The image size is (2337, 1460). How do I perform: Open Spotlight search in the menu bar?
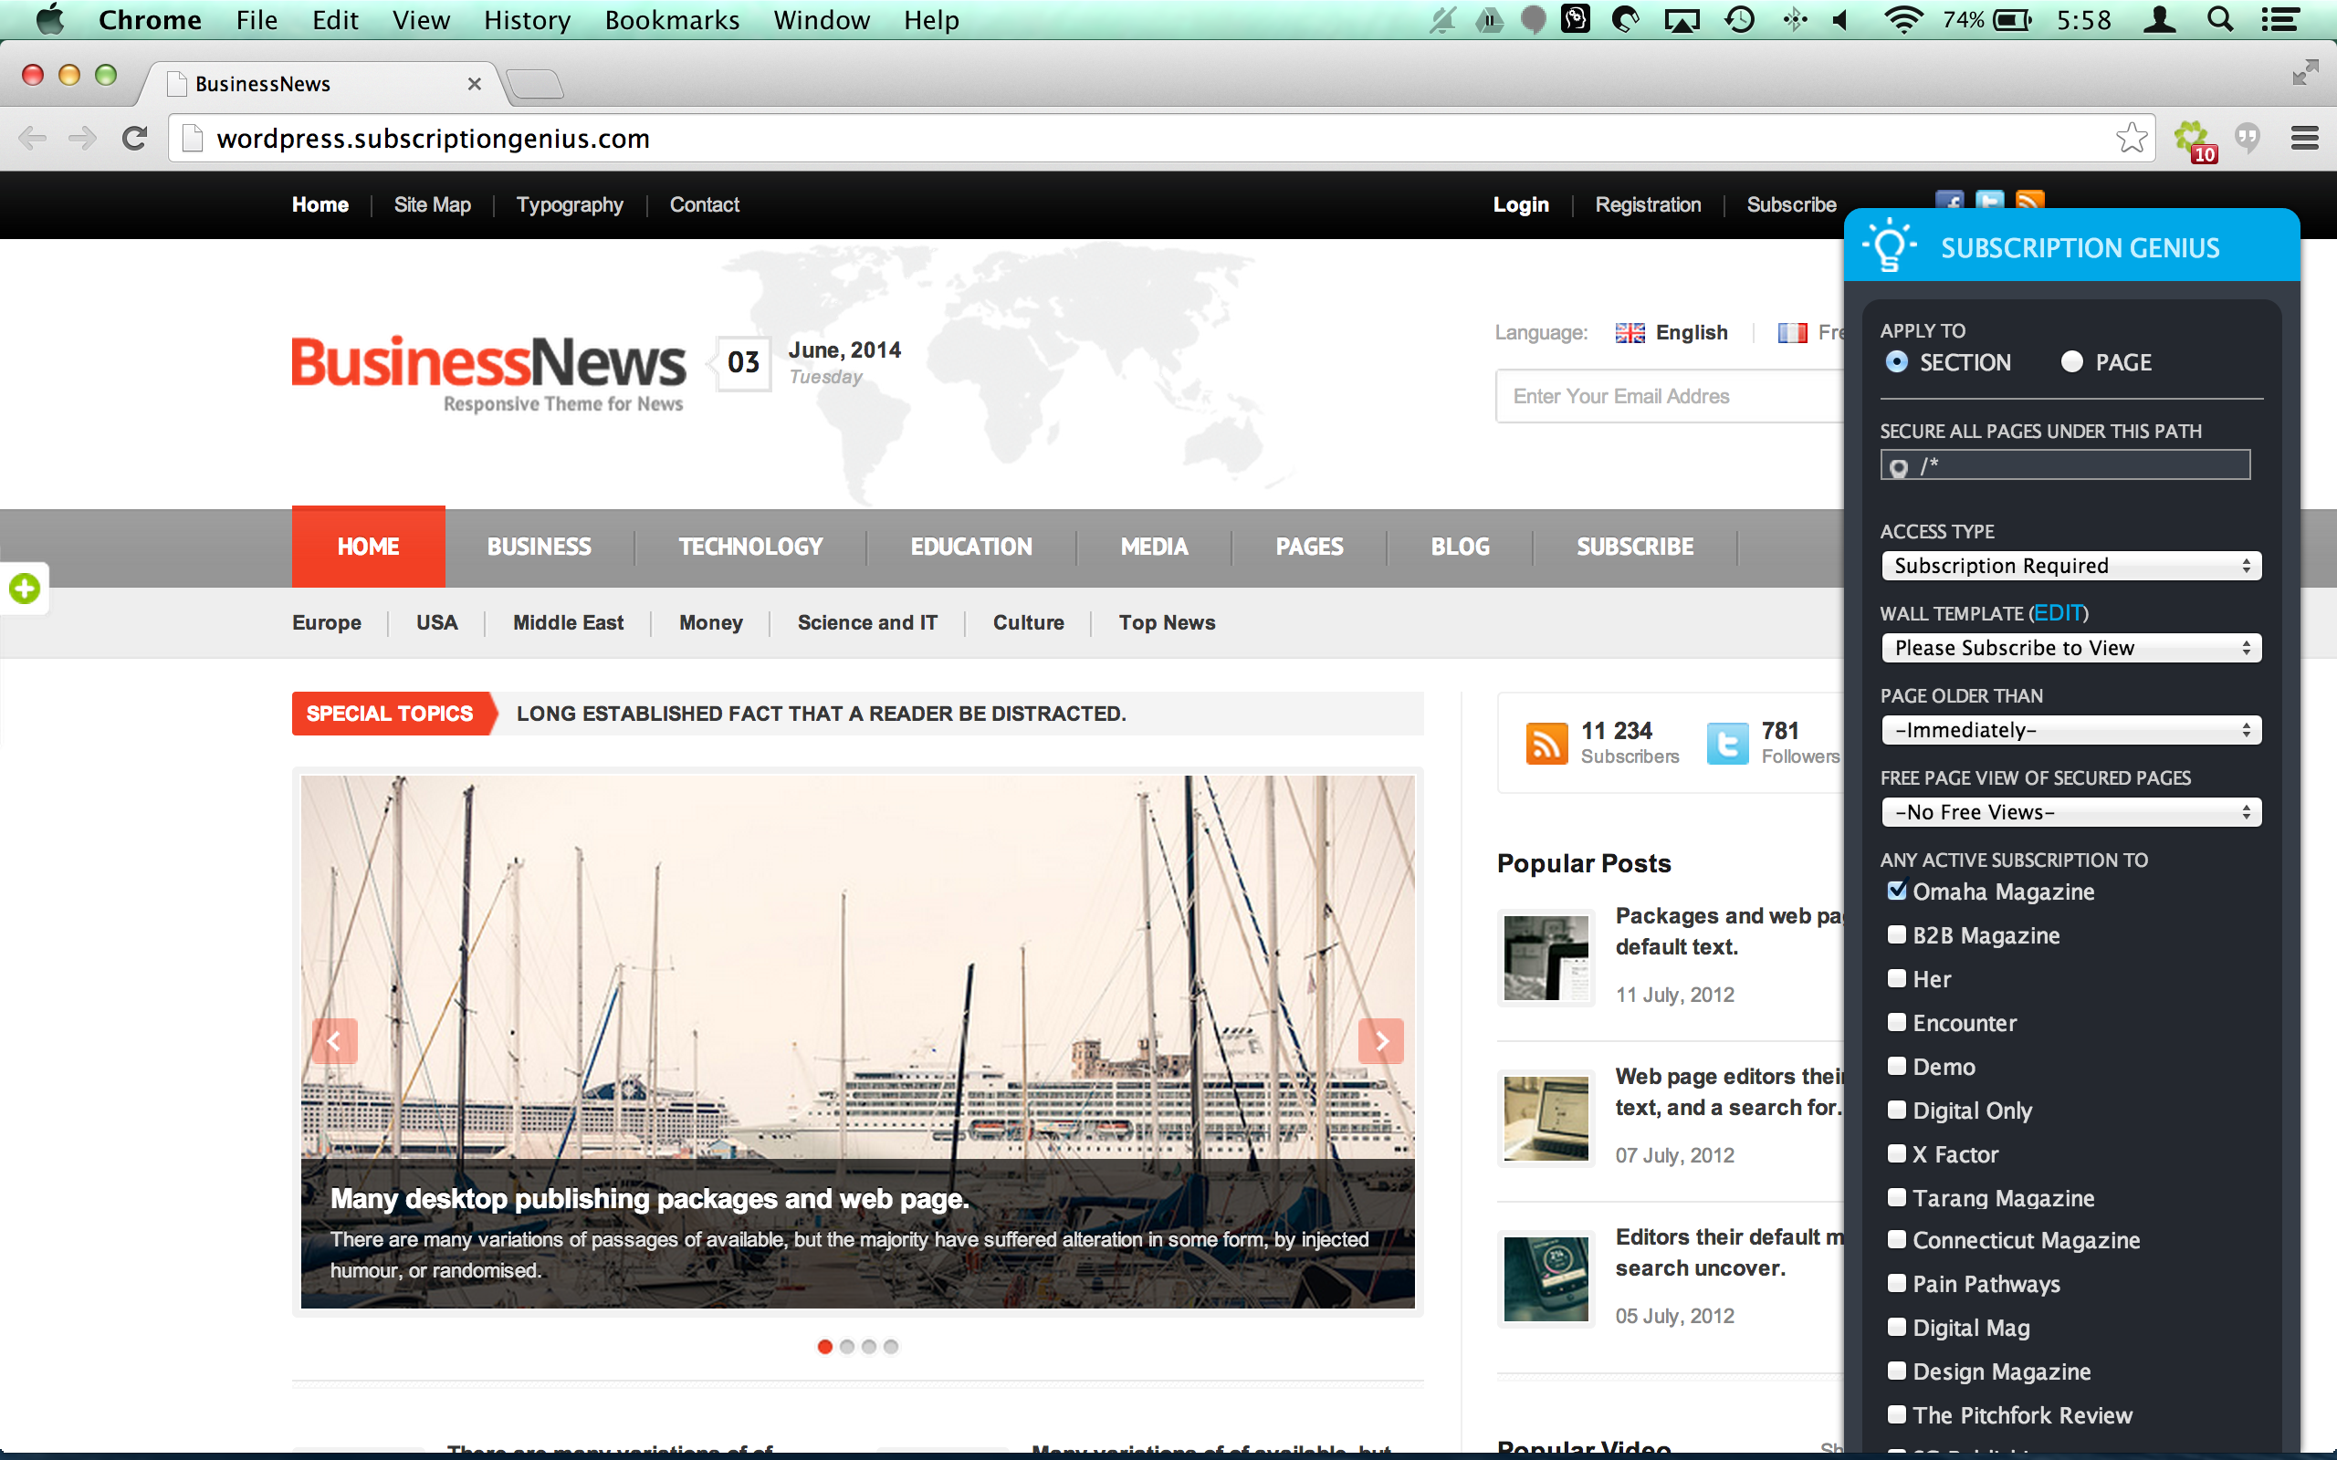[2220, 19]
